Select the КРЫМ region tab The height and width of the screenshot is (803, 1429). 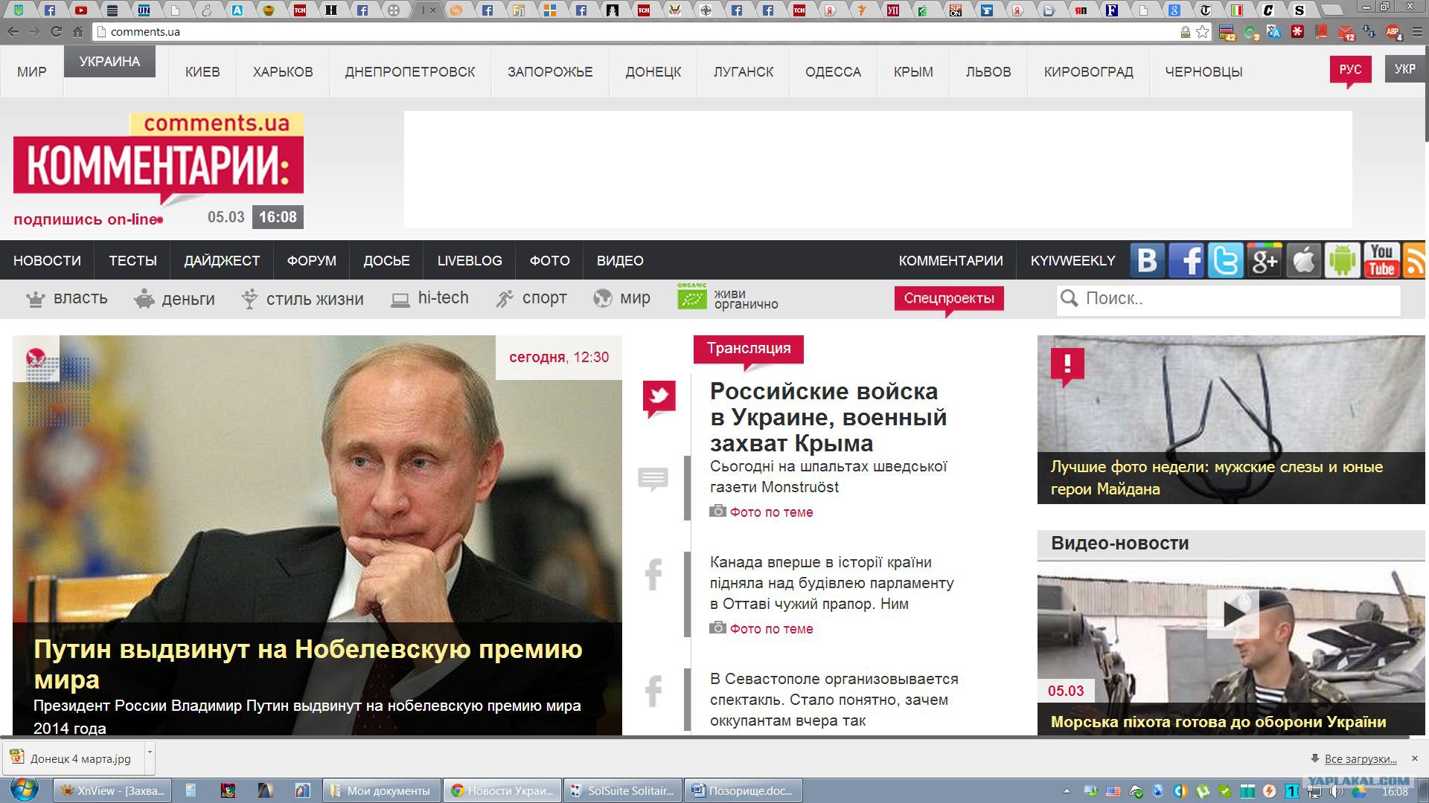[912, 72]
